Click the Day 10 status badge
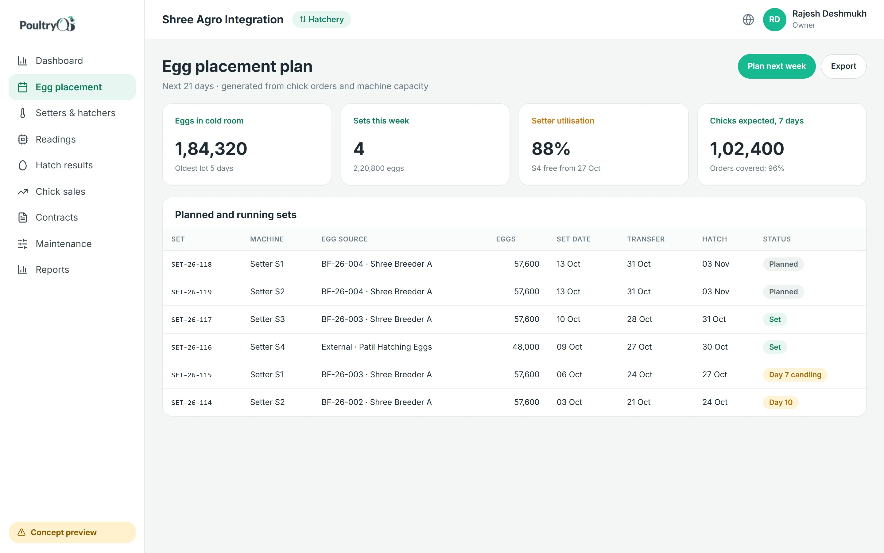Image resolution: width=884 pixels, height=553 pixels. [x=781, y=402]
